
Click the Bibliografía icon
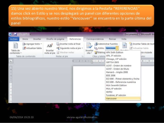coord(96,52)
